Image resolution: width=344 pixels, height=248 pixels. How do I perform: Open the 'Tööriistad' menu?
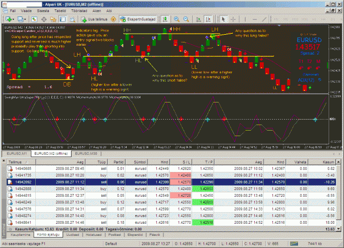click(x=79, y=11)
